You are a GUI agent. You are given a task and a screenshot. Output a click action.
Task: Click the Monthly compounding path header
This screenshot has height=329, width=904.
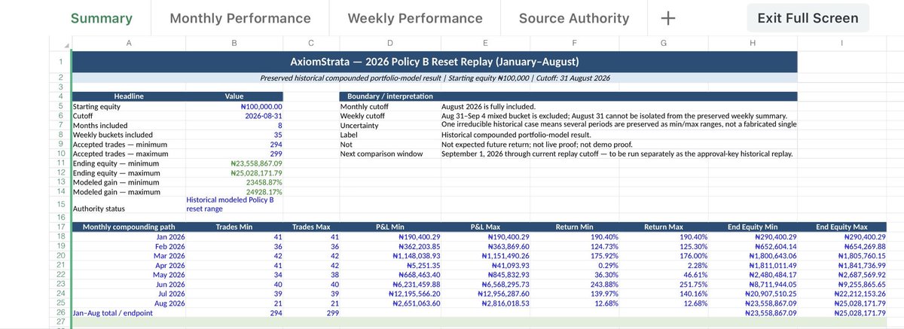point(128,227)
